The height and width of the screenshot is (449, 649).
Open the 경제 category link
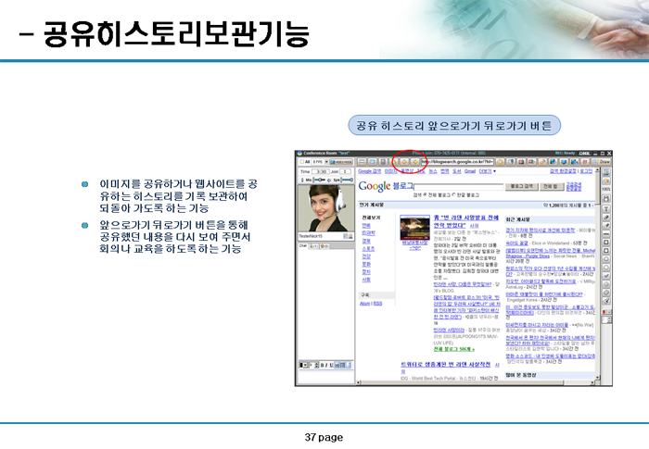(x=366, y=241)
